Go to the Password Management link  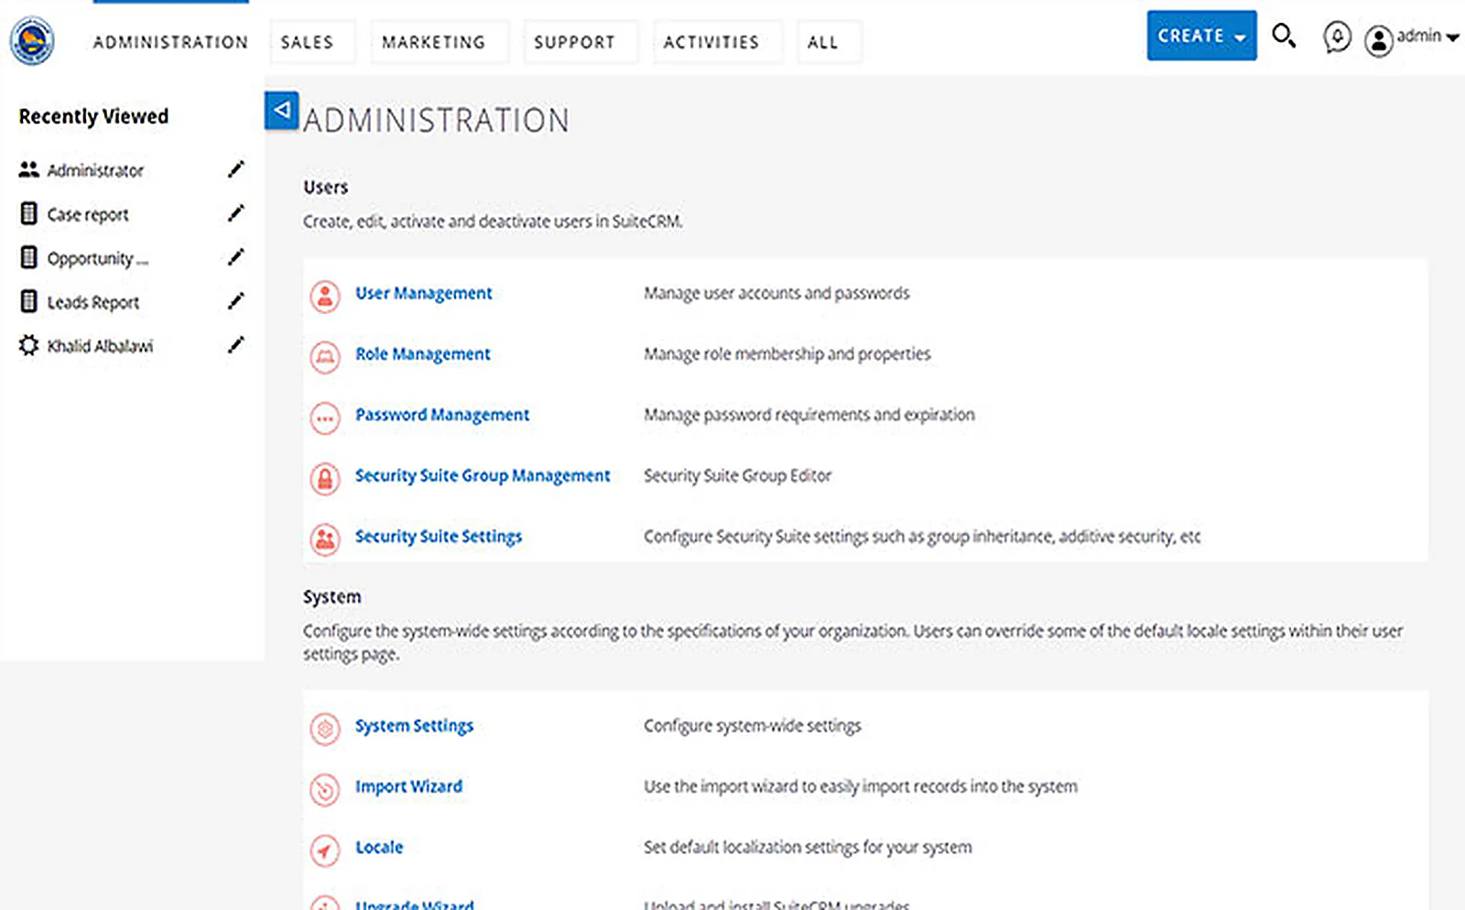pyautogui.click(x=442, y=415)
